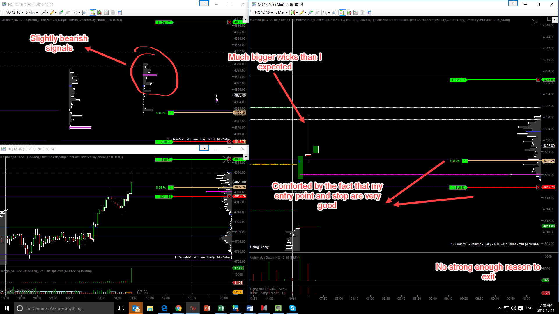Select Sell S1 order label in right chart
This screenshot has height=314, width=559.
[458, 188]
